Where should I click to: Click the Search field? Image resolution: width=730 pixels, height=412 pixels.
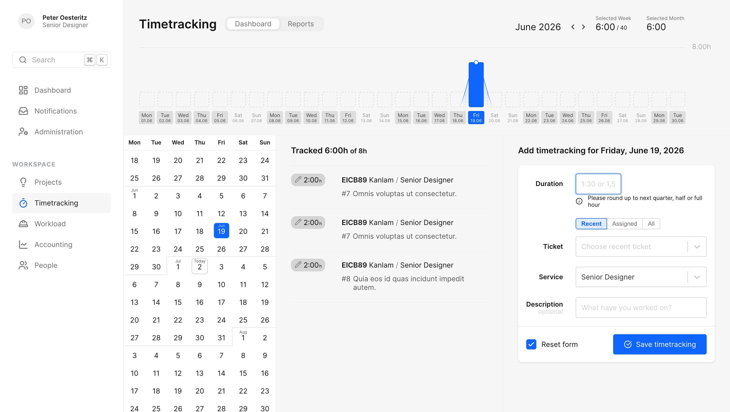[62, 60]
